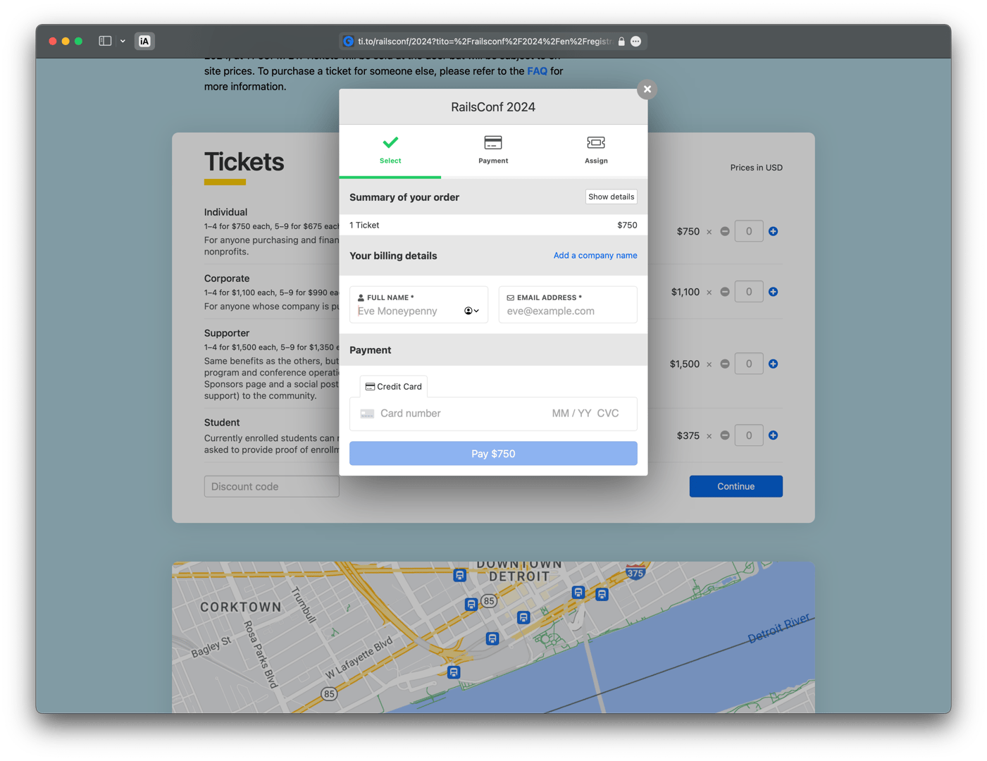Click the "Rosa Parks Blvd" street label
This screenshot has height=761, width=987.
[x=261, y=655]
